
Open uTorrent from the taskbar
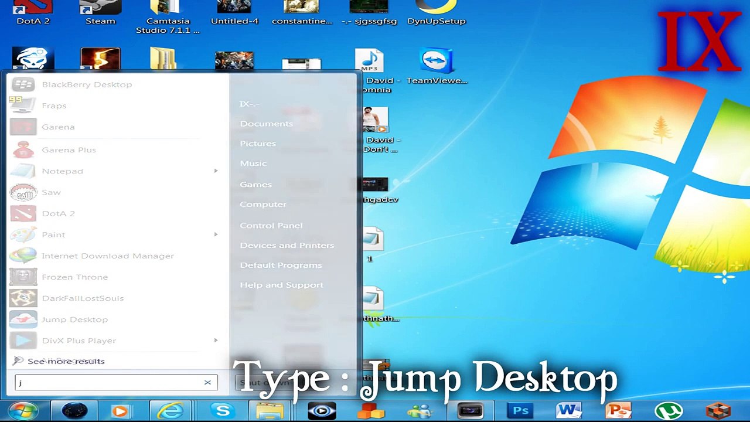pos(669,411)
